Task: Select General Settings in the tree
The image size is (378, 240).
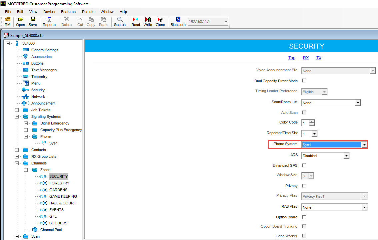Action: 45,50
